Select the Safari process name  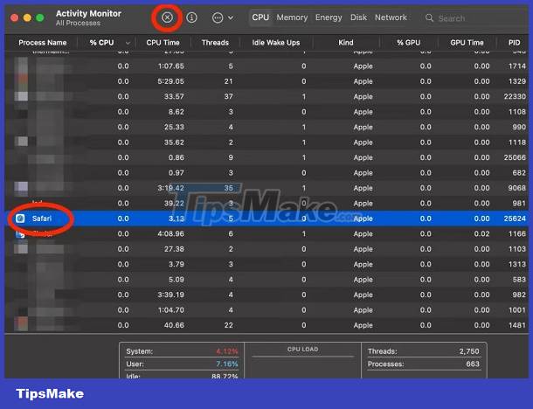tap(42, 218)
